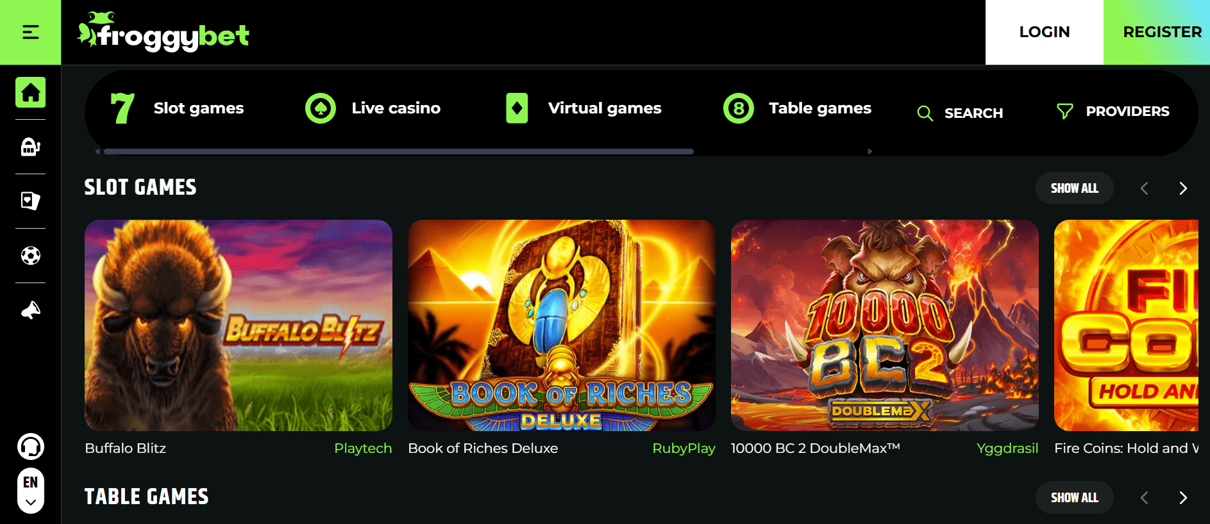The width and height of the screenshot is (1210, 524).
Task: Open live support headset icon
Action: click(x=31, y=446)
